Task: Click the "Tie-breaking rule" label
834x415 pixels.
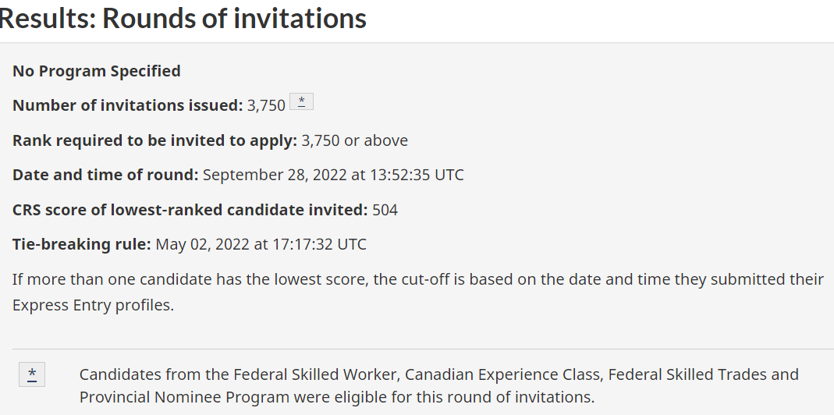Action: click(82, 244)
